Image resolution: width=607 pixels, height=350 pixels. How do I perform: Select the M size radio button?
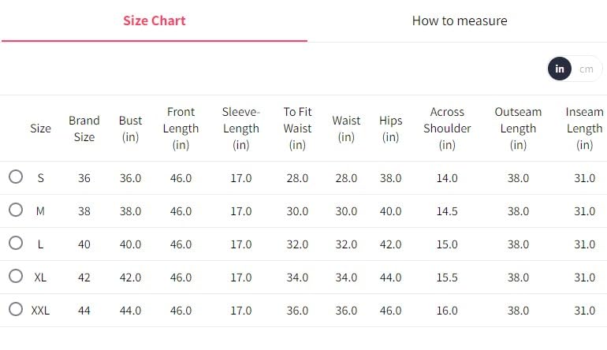pos(16,210)
